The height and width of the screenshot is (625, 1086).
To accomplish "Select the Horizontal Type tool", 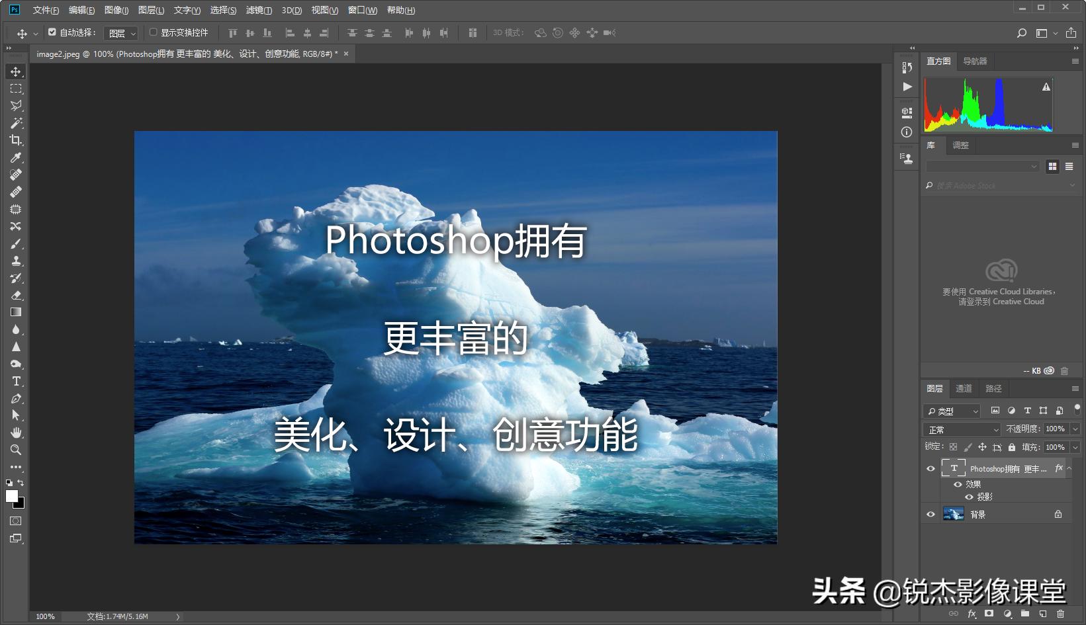I will [x=16, y=382].
